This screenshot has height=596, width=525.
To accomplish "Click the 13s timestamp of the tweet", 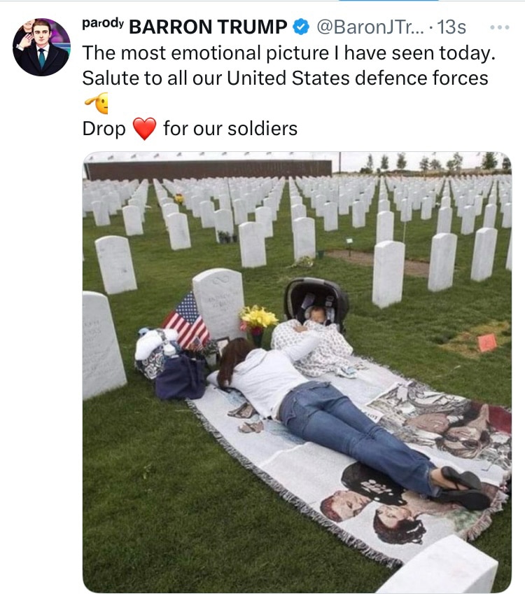I will (x=451, y=27).
